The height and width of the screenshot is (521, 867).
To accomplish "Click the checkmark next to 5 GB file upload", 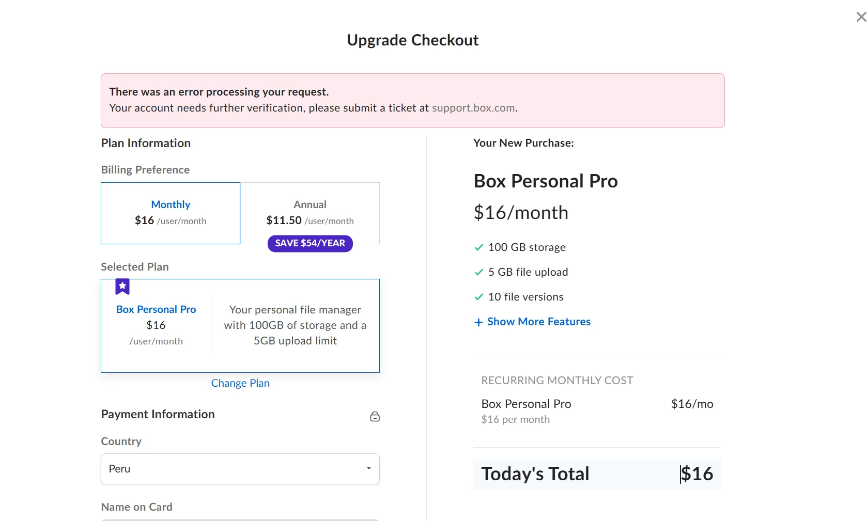I will click(x=479, y=272).
